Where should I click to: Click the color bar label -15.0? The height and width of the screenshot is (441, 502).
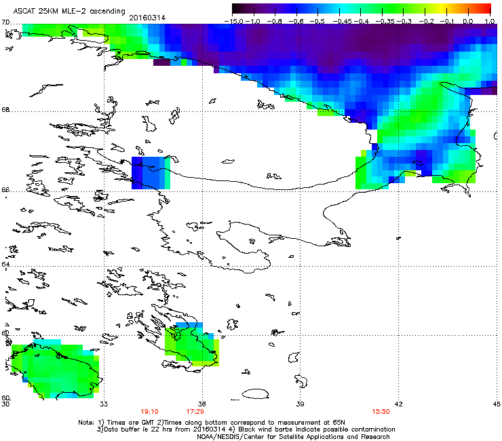pyautogui.click(x=234, y=22)
